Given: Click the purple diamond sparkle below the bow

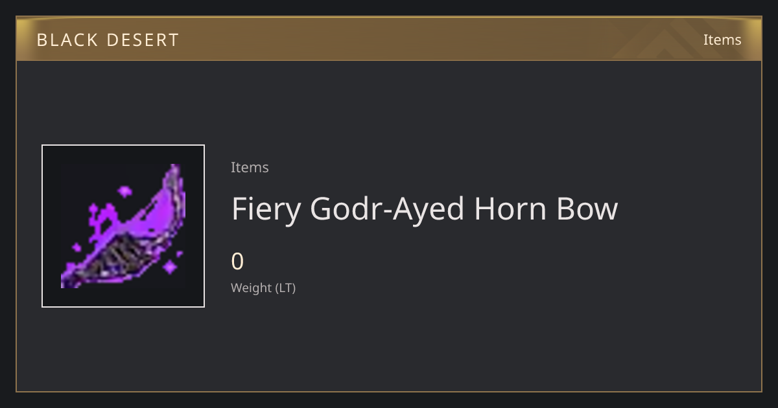Looking at the screenshot, I should tap(171, 266).
